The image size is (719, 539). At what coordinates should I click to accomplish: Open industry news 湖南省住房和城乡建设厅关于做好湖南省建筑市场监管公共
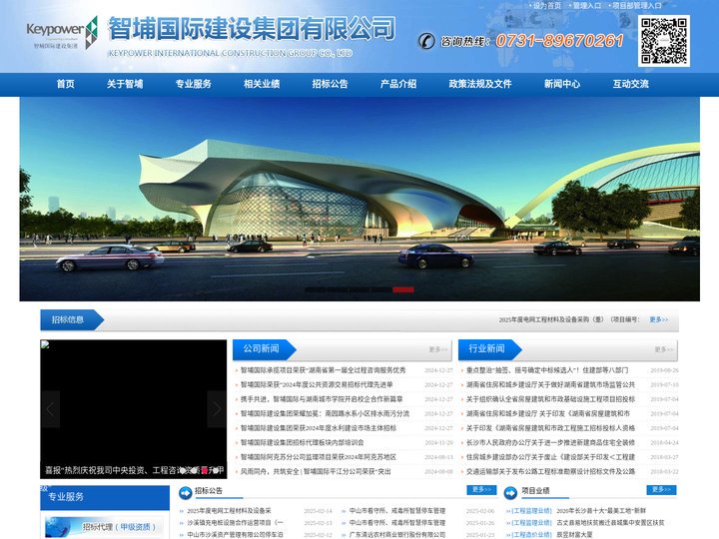(550, 385)
